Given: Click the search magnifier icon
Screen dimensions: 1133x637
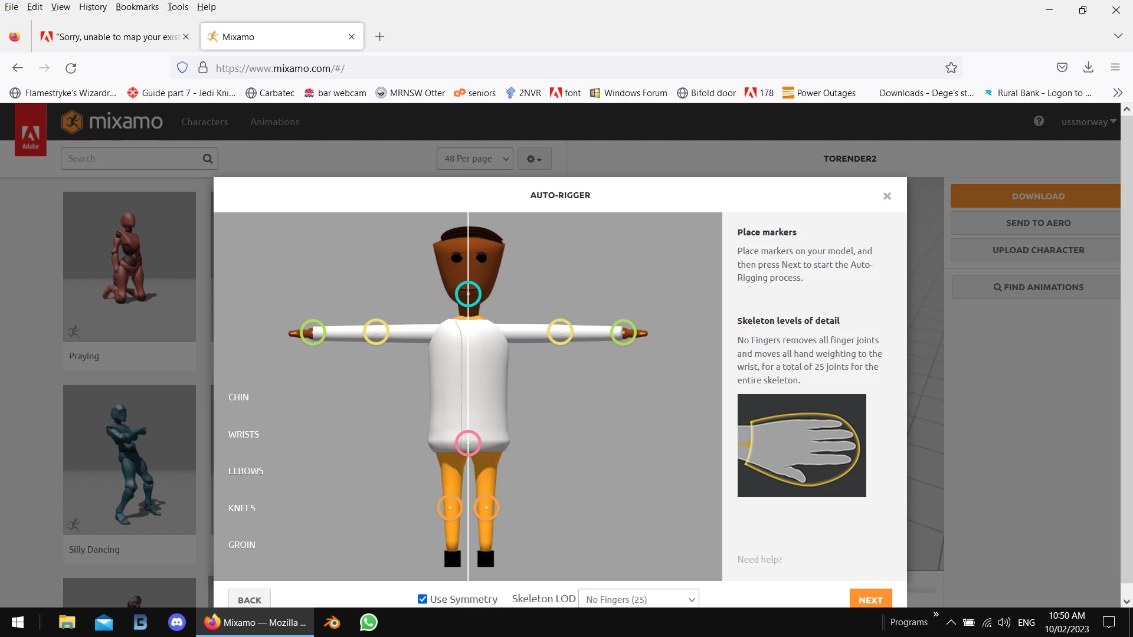Looking at the screenshot, I should (x=208, y=159).
